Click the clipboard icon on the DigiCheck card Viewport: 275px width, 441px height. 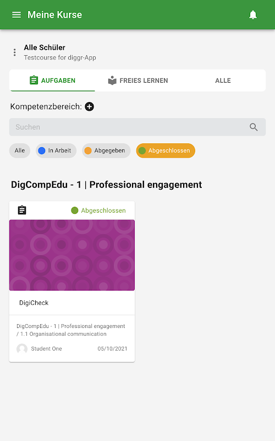pyautogui.click(x=22, y=210)
